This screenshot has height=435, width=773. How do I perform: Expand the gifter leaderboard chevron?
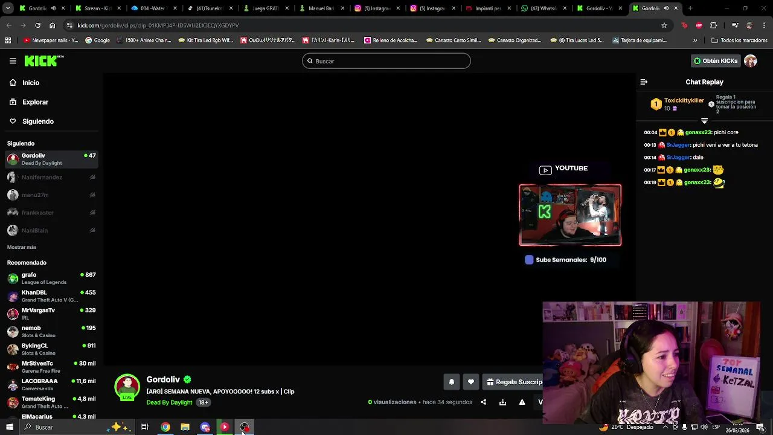click(x=704, y=121)
